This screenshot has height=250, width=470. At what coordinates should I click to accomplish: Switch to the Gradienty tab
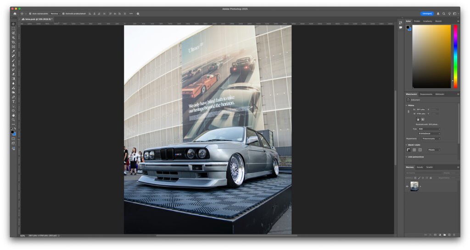coord(427,21)
